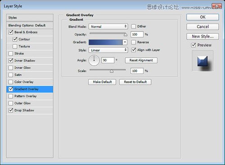Select the Bevel & Emboss label

pos(26,32)
